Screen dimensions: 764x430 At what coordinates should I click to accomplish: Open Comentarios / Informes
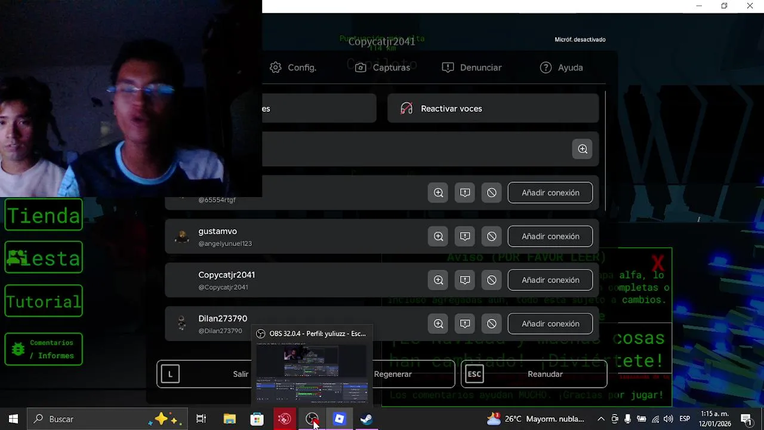coord(44,349)
